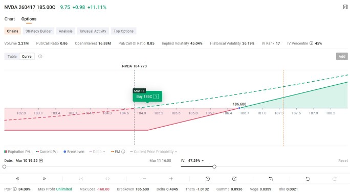The image size is (350, 193).
Task: Open the Top Options tab
Action: click(x=123, y=31)
